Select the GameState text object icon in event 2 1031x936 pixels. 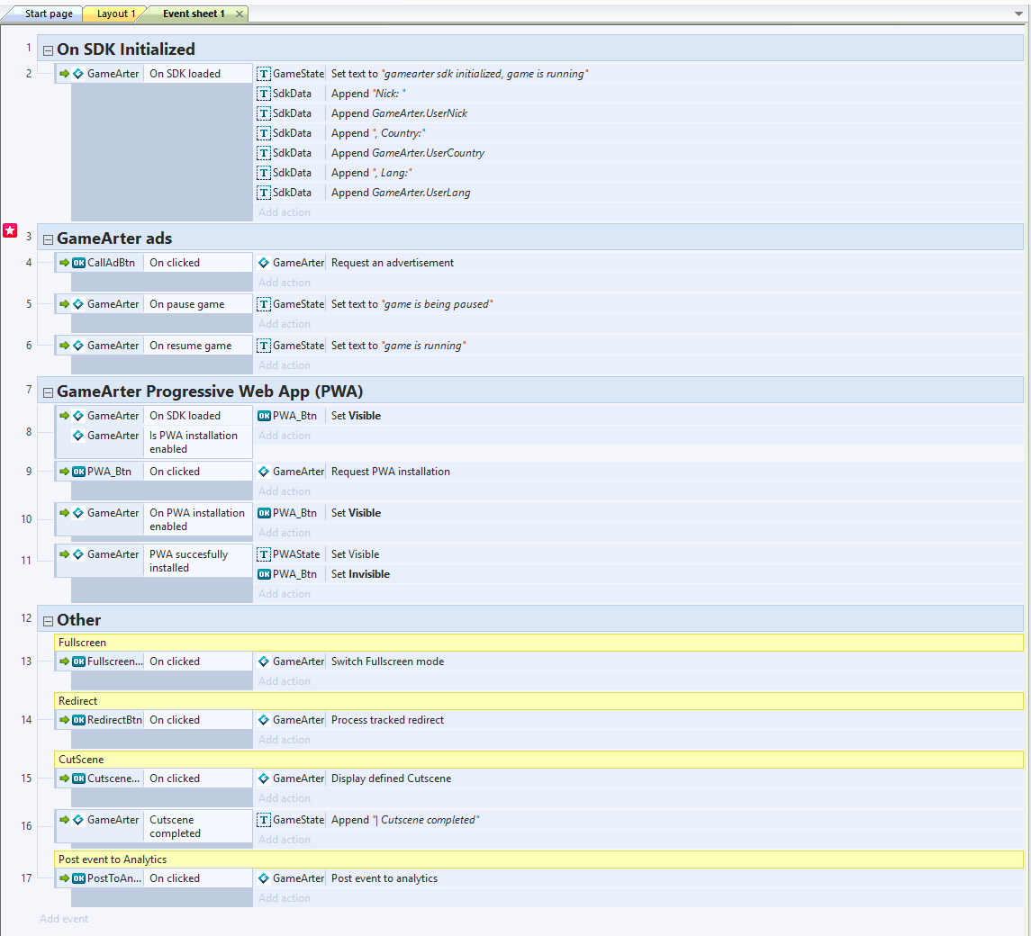(262, 73)
